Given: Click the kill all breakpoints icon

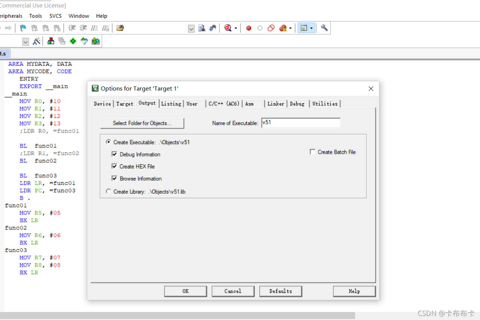Looking at the screenshot, I should (x=283, y=28).
